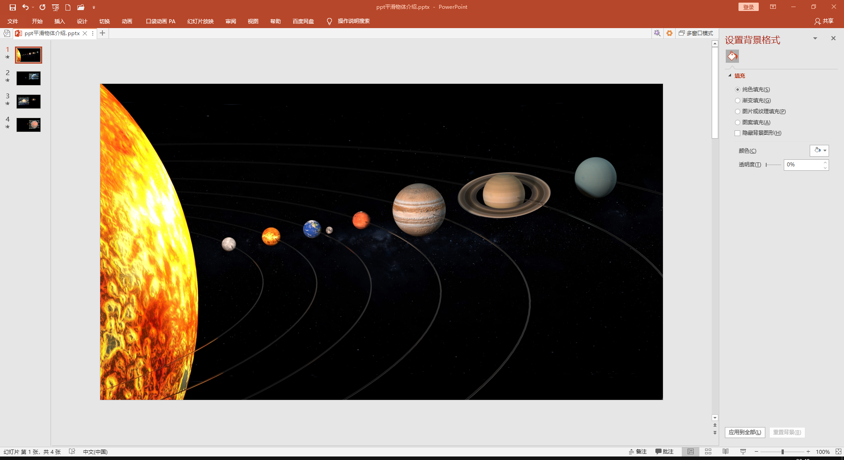The width and height of the screenshot is (844, 460).
Task: Open the 动画 animations tab
Action: tap(127, 21)
